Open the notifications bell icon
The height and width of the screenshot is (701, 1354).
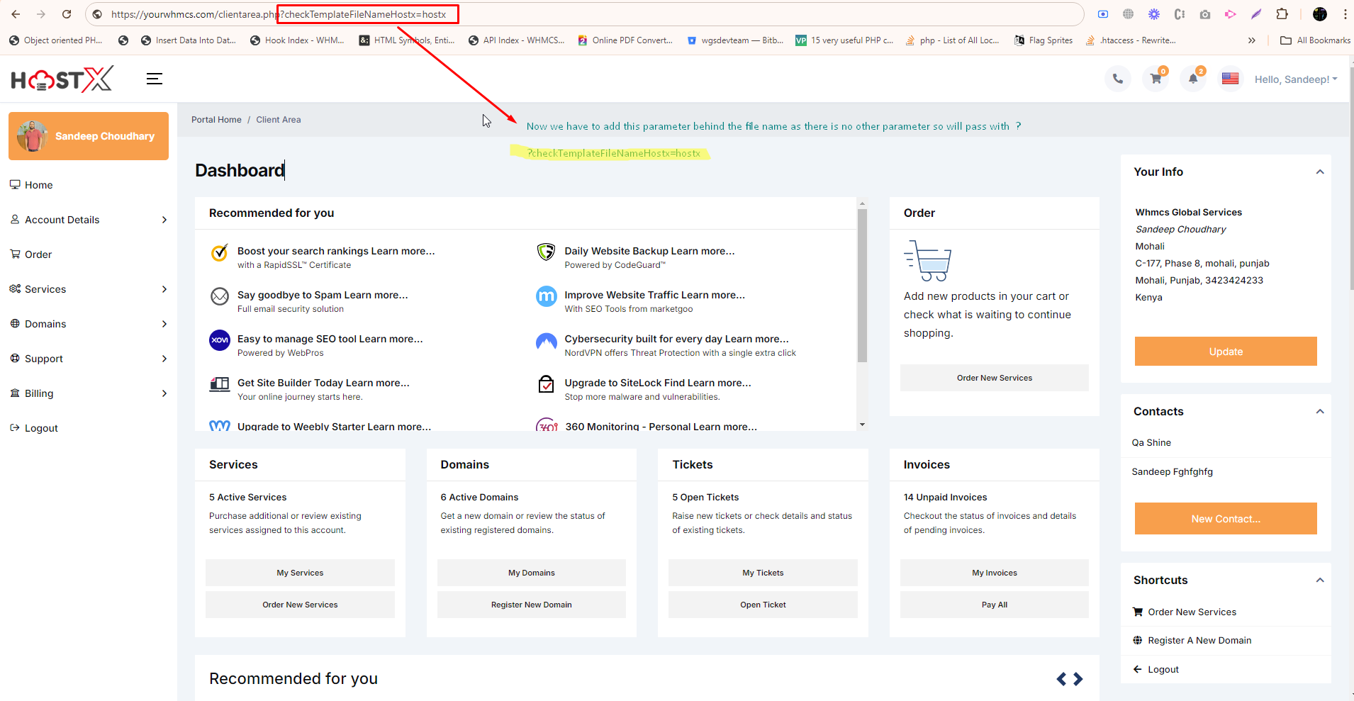pyautogui.click(x=1193, y=79)
